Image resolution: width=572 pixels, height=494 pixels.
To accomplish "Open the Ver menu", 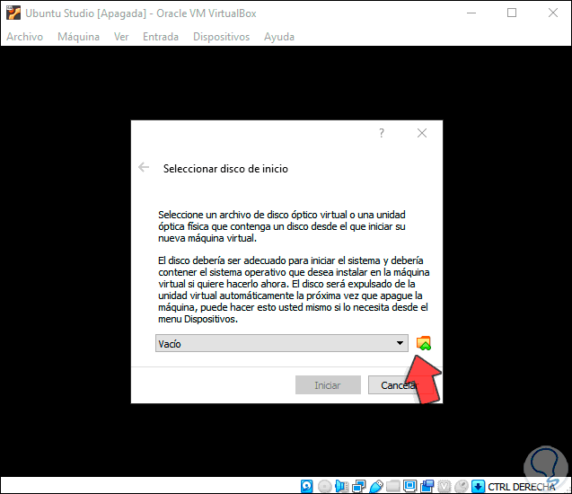I will click(x=121, y=37).
